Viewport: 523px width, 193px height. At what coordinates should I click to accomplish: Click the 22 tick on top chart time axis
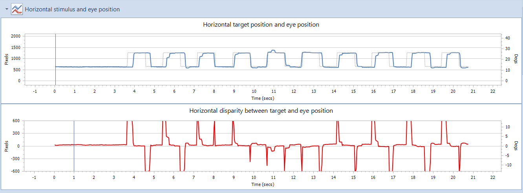(493, 91)
